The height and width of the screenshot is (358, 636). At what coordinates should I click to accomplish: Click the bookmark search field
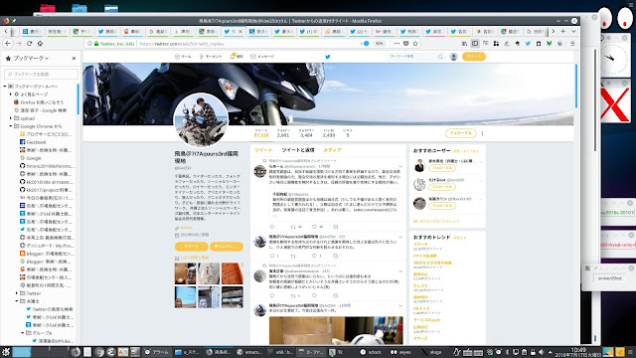click(41, 74)
